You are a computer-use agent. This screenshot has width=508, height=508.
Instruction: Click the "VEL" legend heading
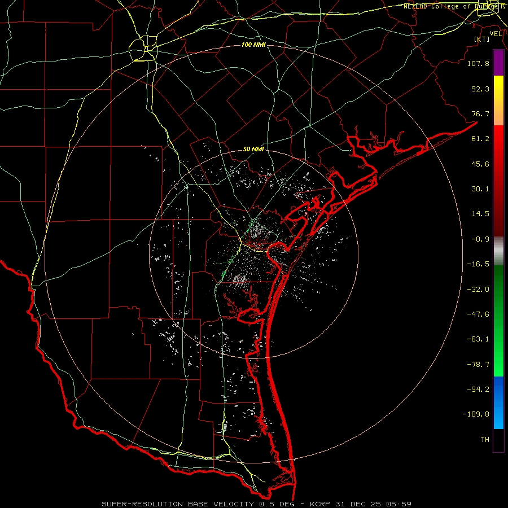click(x=496, y=34)
